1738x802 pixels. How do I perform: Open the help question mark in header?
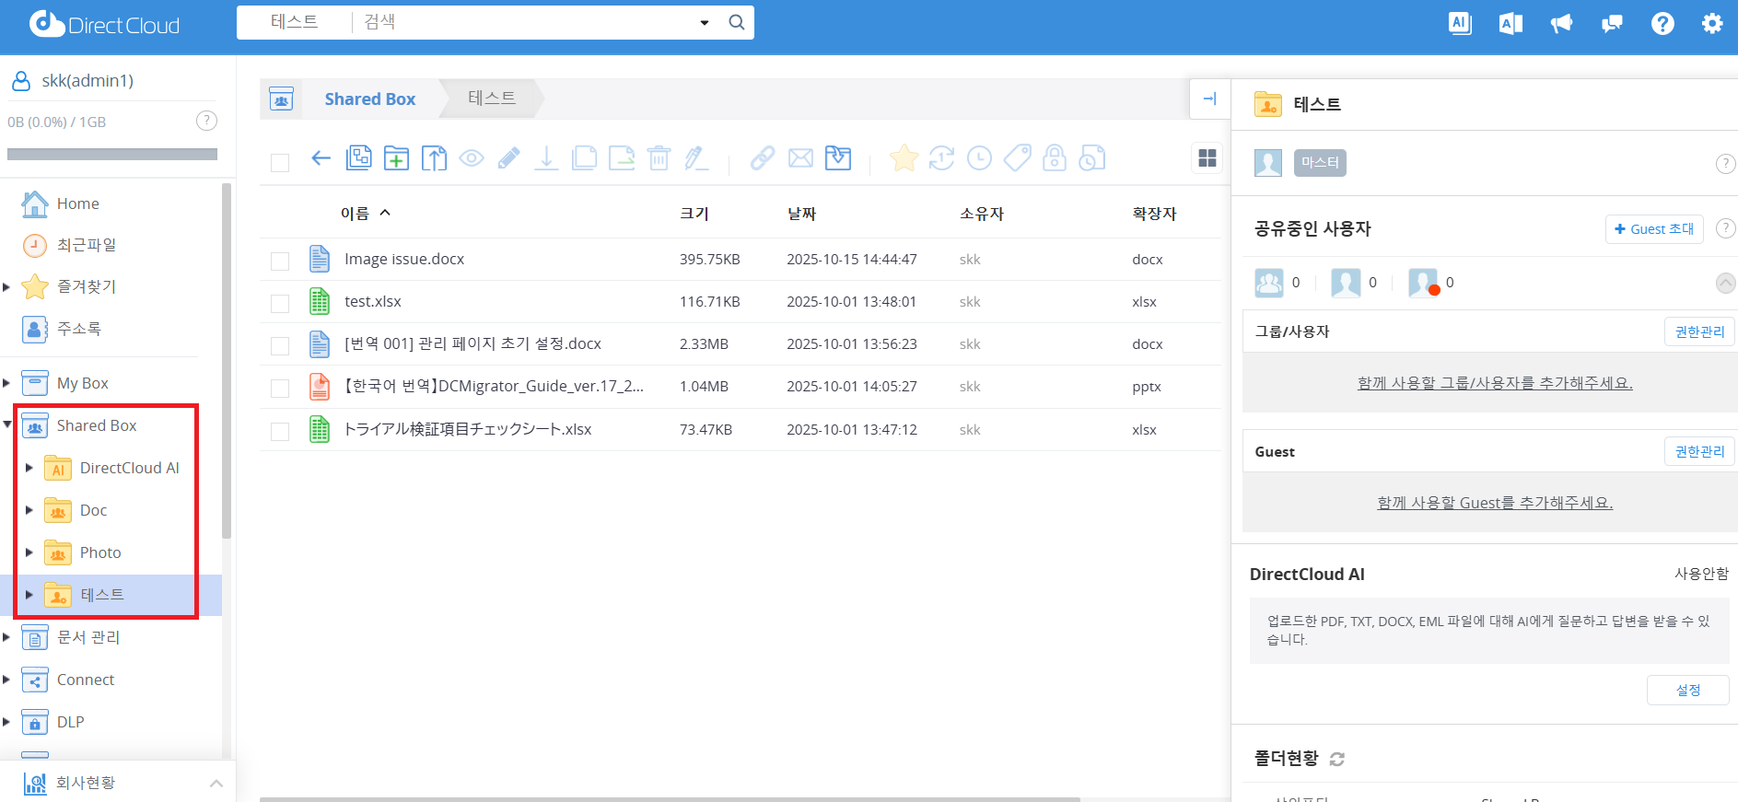tap(1662, 23)
